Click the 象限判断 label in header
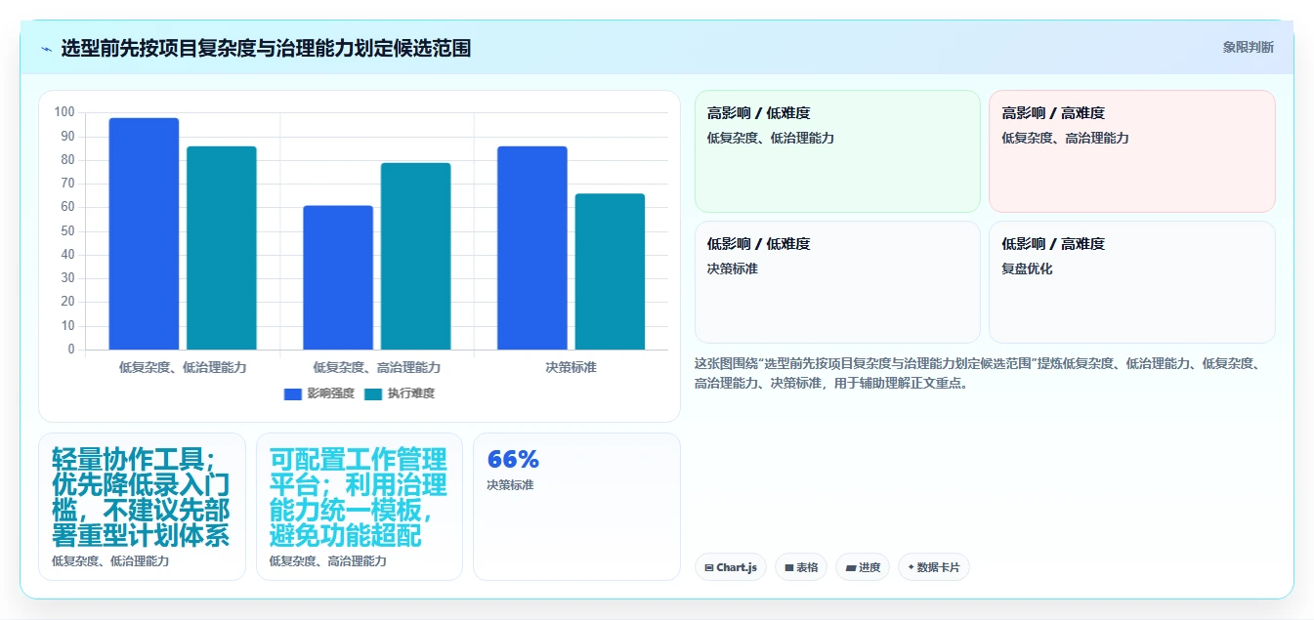Screen dimensions: 1314x620 [x=1248, y=47]
